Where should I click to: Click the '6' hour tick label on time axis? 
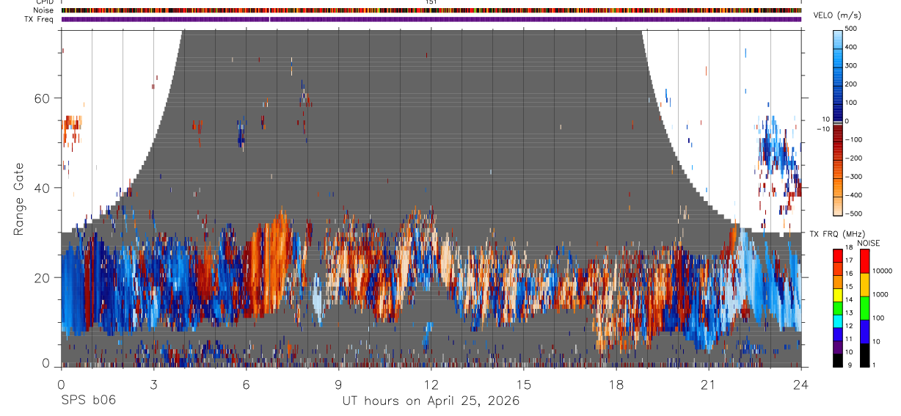[246, 384]
